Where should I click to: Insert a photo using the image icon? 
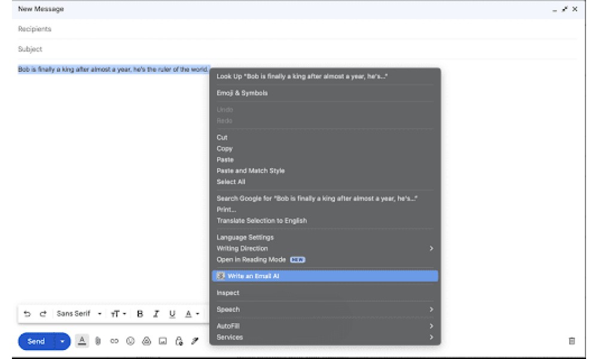point(163,341)
